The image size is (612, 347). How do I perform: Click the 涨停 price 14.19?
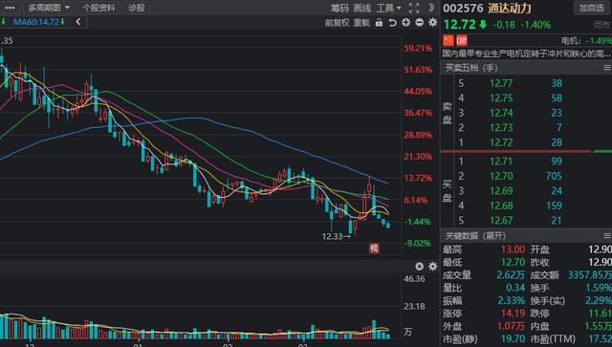tap(513, 314)
